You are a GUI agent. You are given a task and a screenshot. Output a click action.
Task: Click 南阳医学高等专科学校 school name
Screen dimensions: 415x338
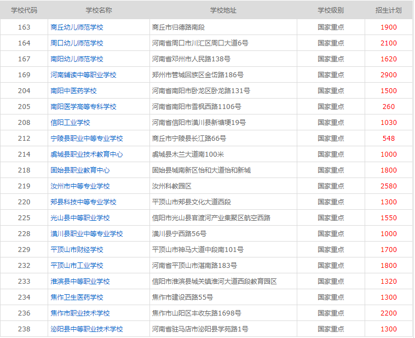point(83,106)
